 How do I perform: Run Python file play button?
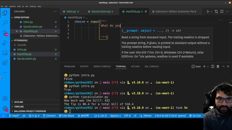208,12
